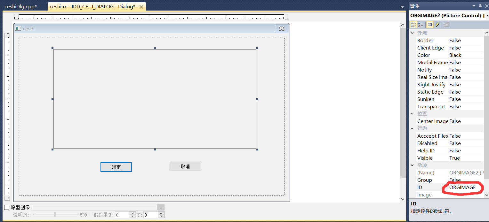The image size is (489, 222).
Task: Switch Properties panel to Categorized view
Action: click(413, 24)
